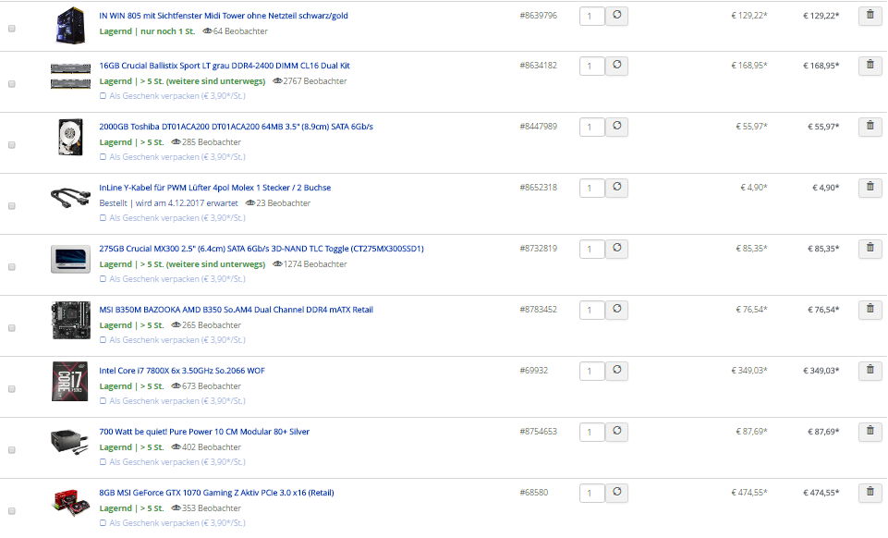View the IN WIN 805 case thumbnail
Screen dimensions: 888x538
point(71,25)
